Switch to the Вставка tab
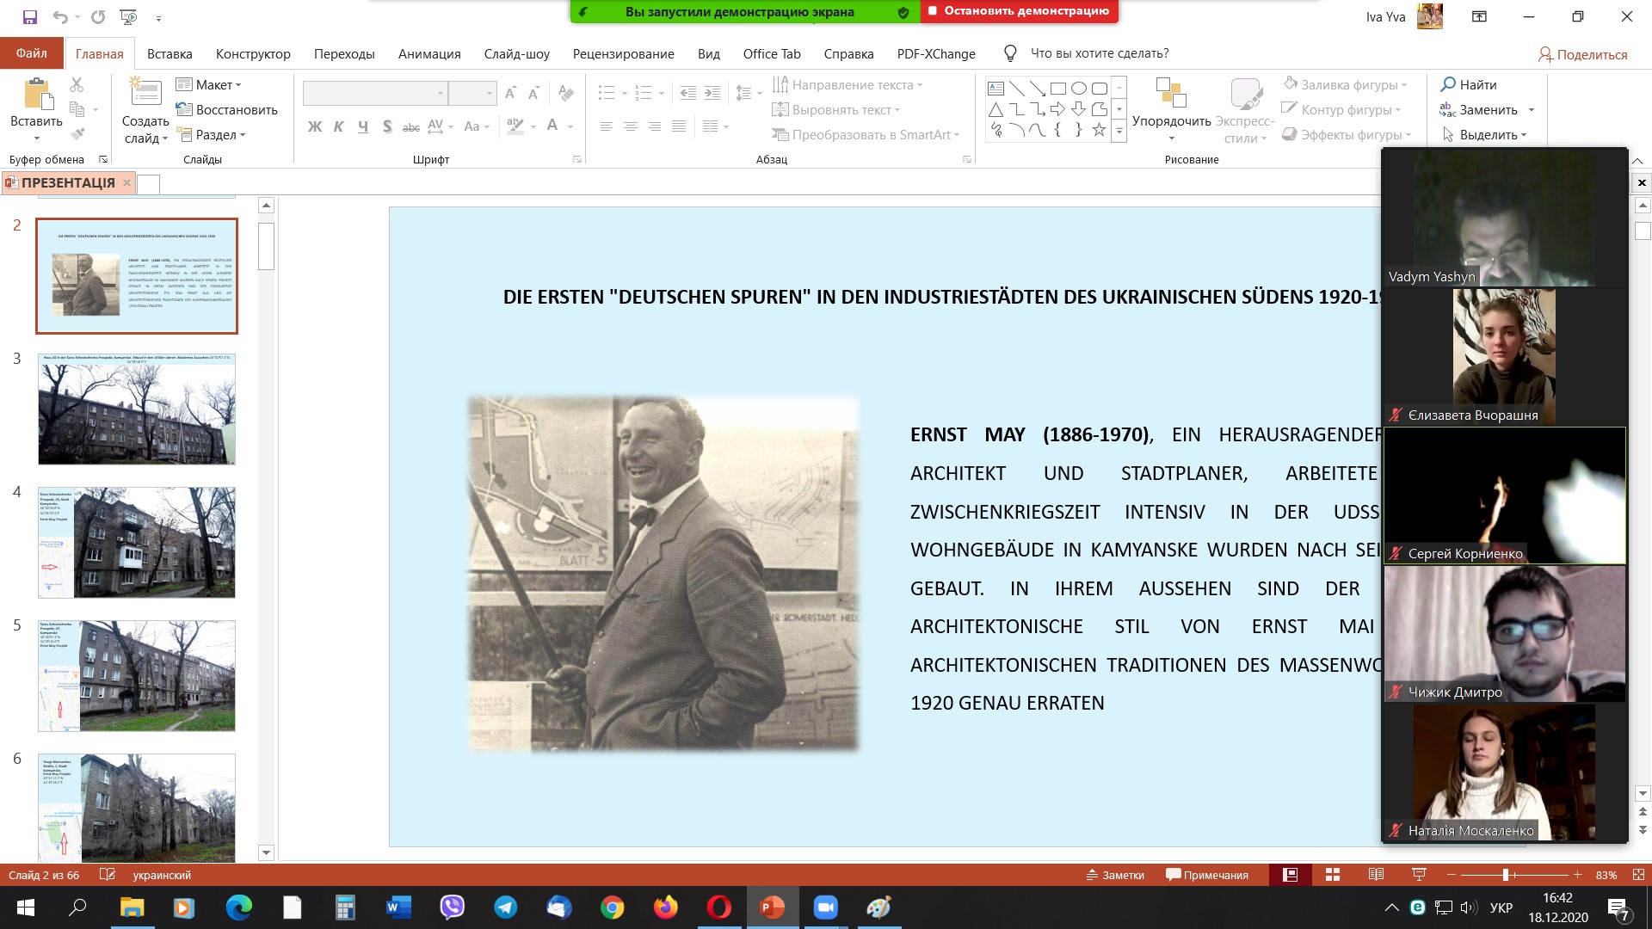Screen dimensions: 1652x929 170,53
